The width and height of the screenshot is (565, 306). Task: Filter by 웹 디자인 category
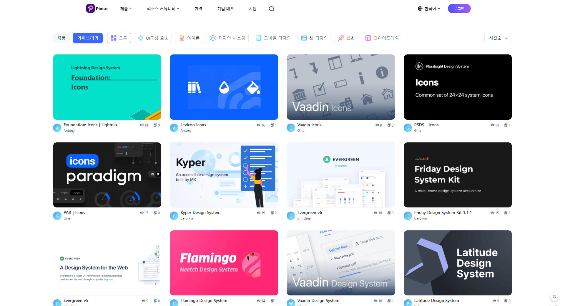pos(314,38)
